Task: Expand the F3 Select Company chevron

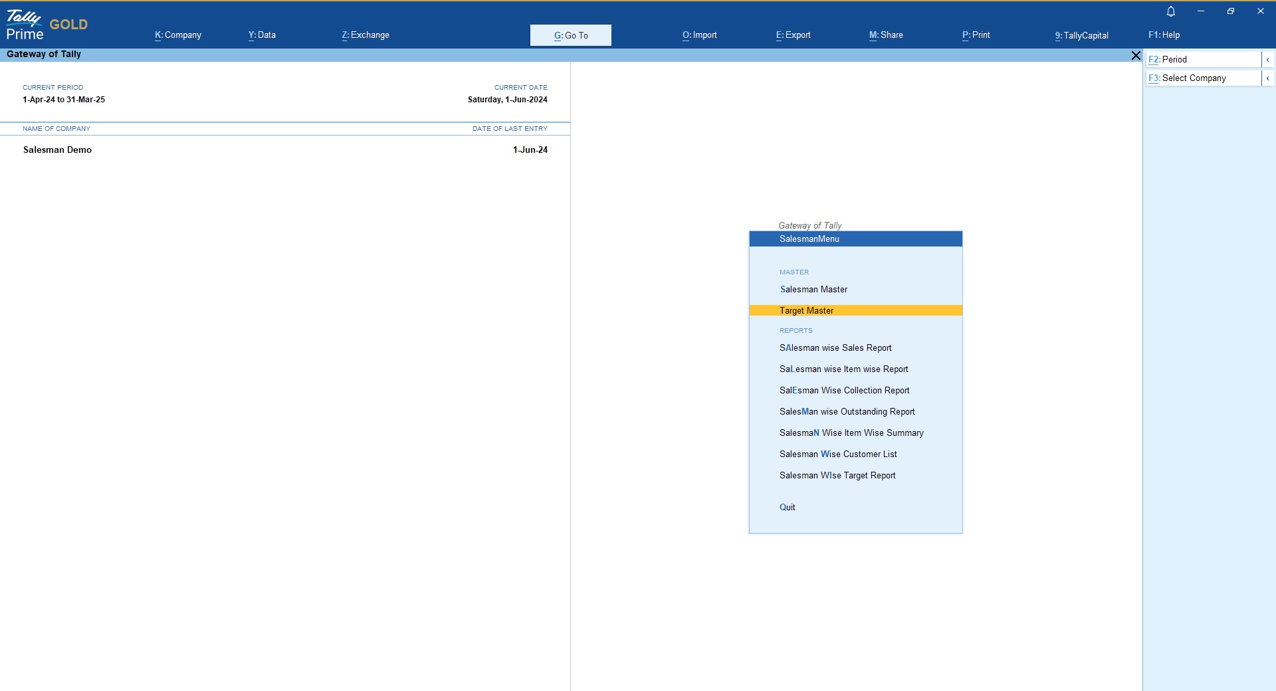Action: tap(1267, 78)
